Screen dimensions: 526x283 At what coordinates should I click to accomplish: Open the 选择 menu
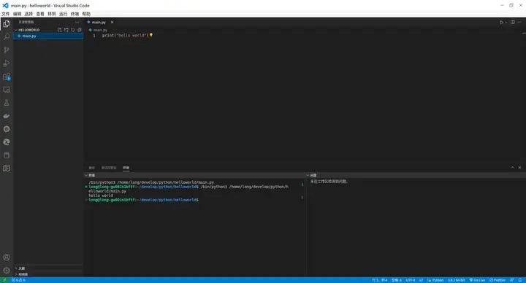[28, 14]
